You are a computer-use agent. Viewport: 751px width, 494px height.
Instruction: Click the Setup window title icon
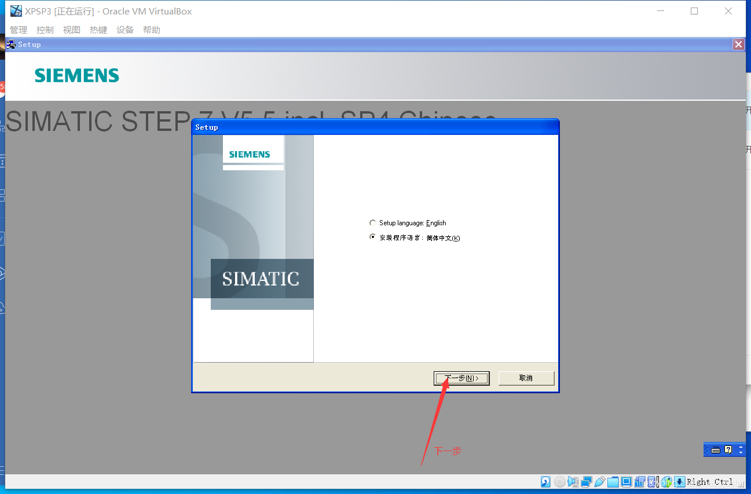point(11,44)
